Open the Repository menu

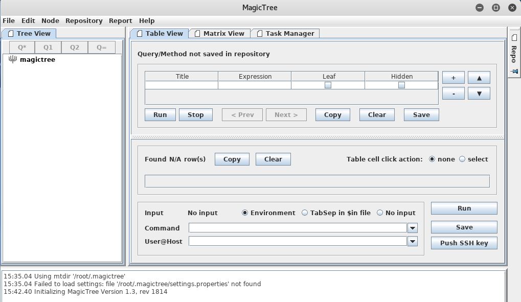point(84,20)
